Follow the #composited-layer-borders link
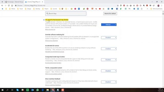 pos(53,63)
